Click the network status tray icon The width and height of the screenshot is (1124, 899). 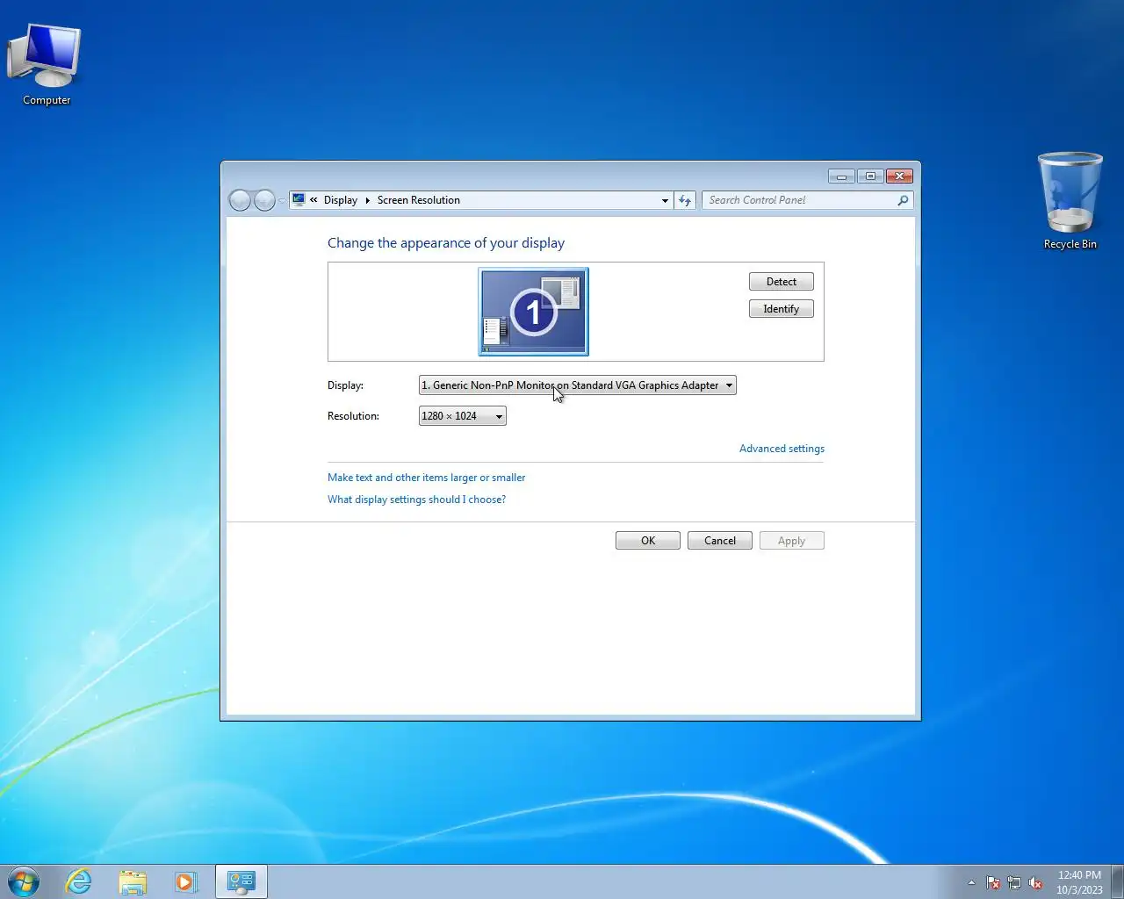point(1014,882)
